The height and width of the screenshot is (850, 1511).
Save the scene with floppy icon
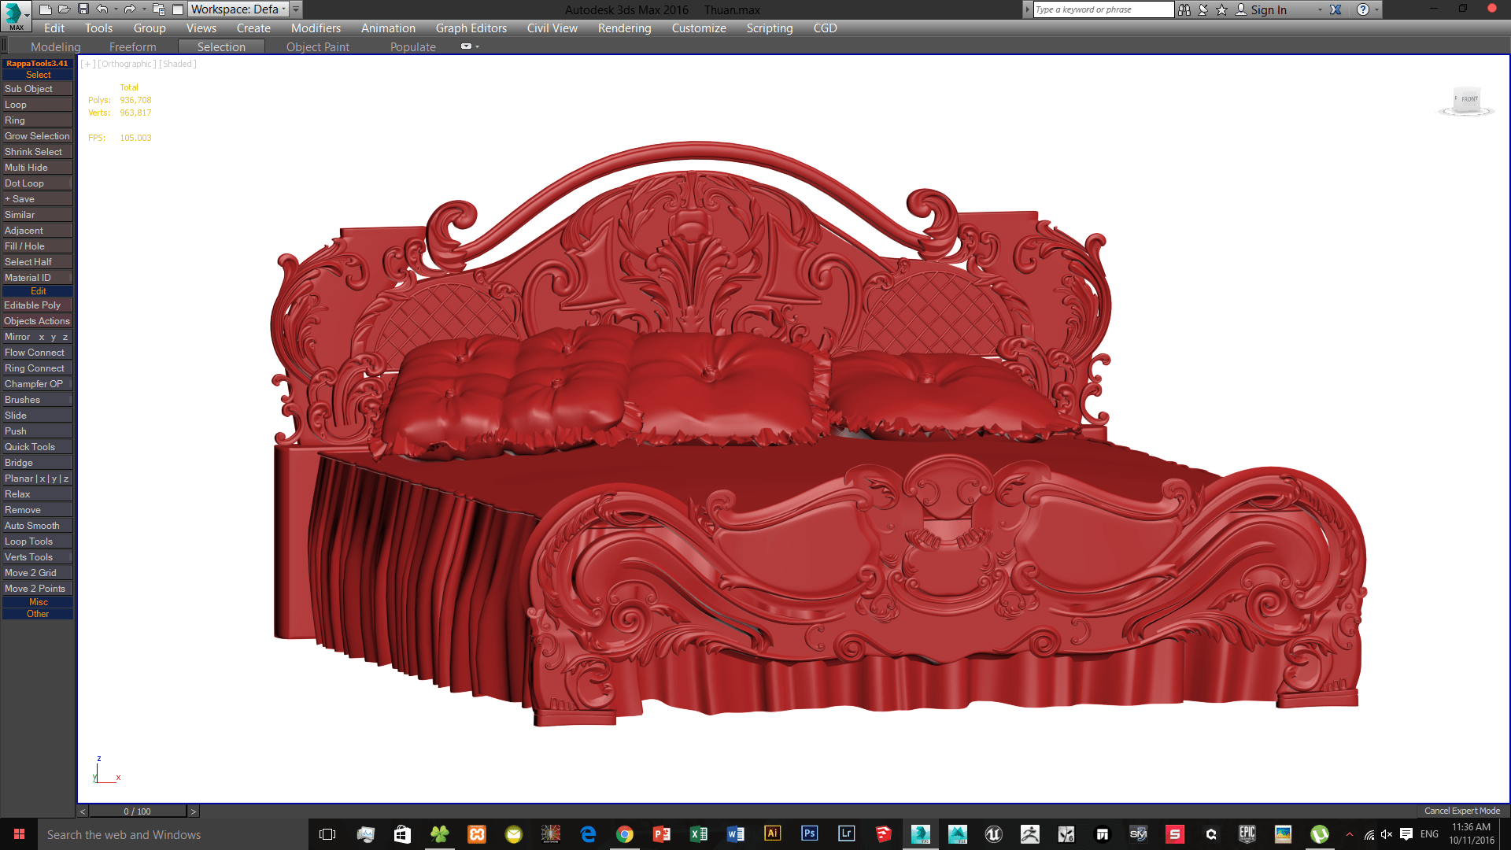point(83,9)
